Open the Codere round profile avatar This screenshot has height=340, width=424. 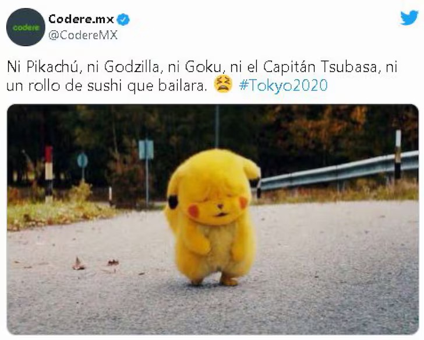[x=26, y=27]
